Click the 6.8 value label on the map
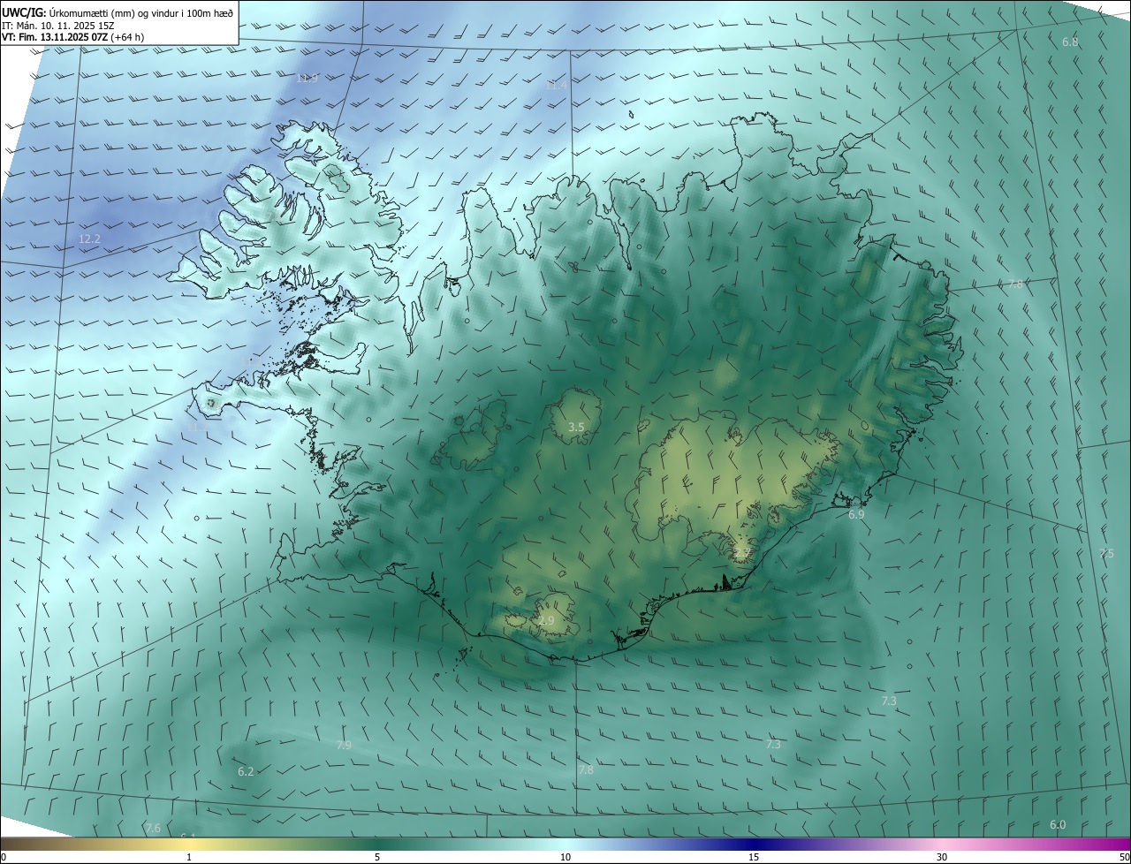This screenshot has height=864, width=1131. pyautogui.click(x=1070, y=42)
